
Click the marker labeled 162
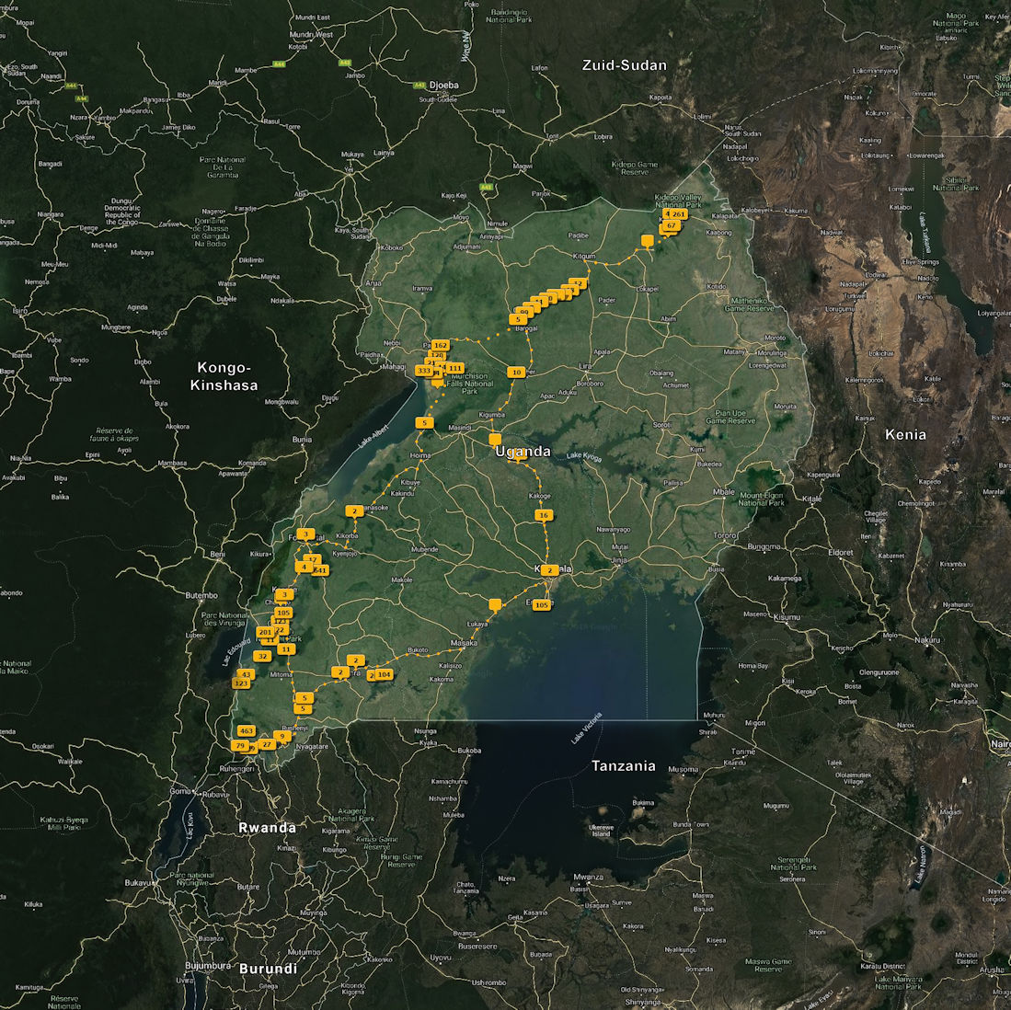point(440,345)
